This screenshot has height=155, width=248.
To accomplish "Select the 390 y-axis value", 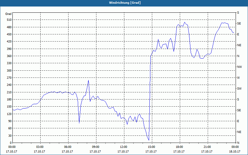I will (9, 49).
